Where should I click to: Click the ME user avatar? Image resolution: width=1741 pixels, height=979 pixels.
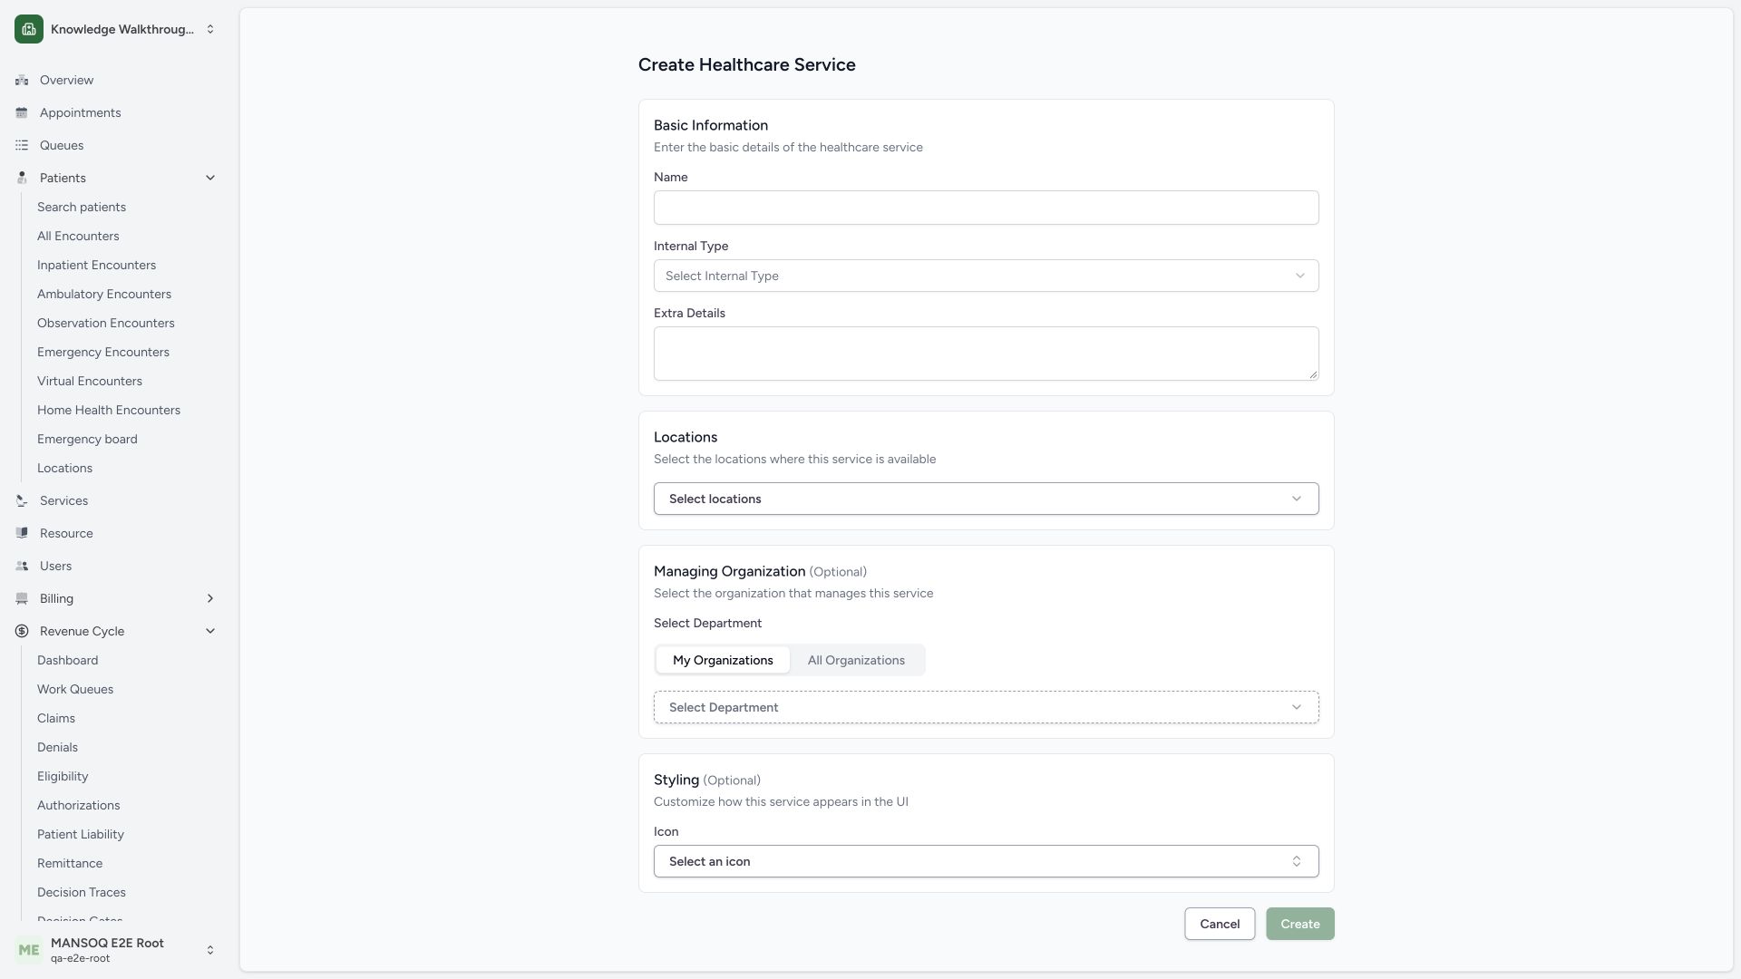coord(29,950)
